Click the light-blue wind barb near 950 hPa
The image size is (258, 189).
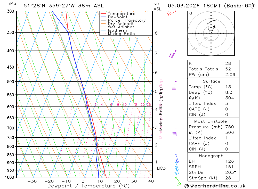[176, 170]
